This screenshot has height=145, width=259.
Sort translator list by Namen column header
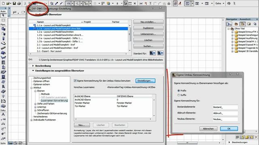pos(40,22)
